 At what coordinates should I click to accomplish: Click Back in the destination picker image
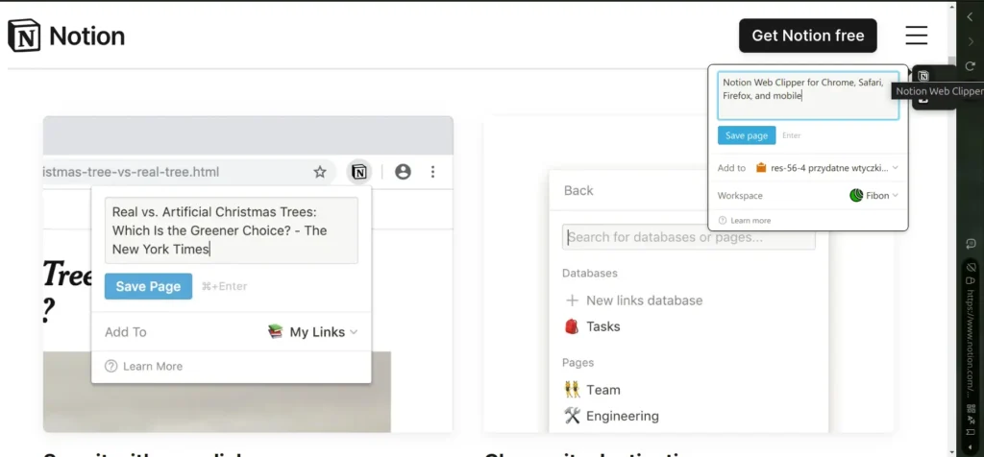578,190
